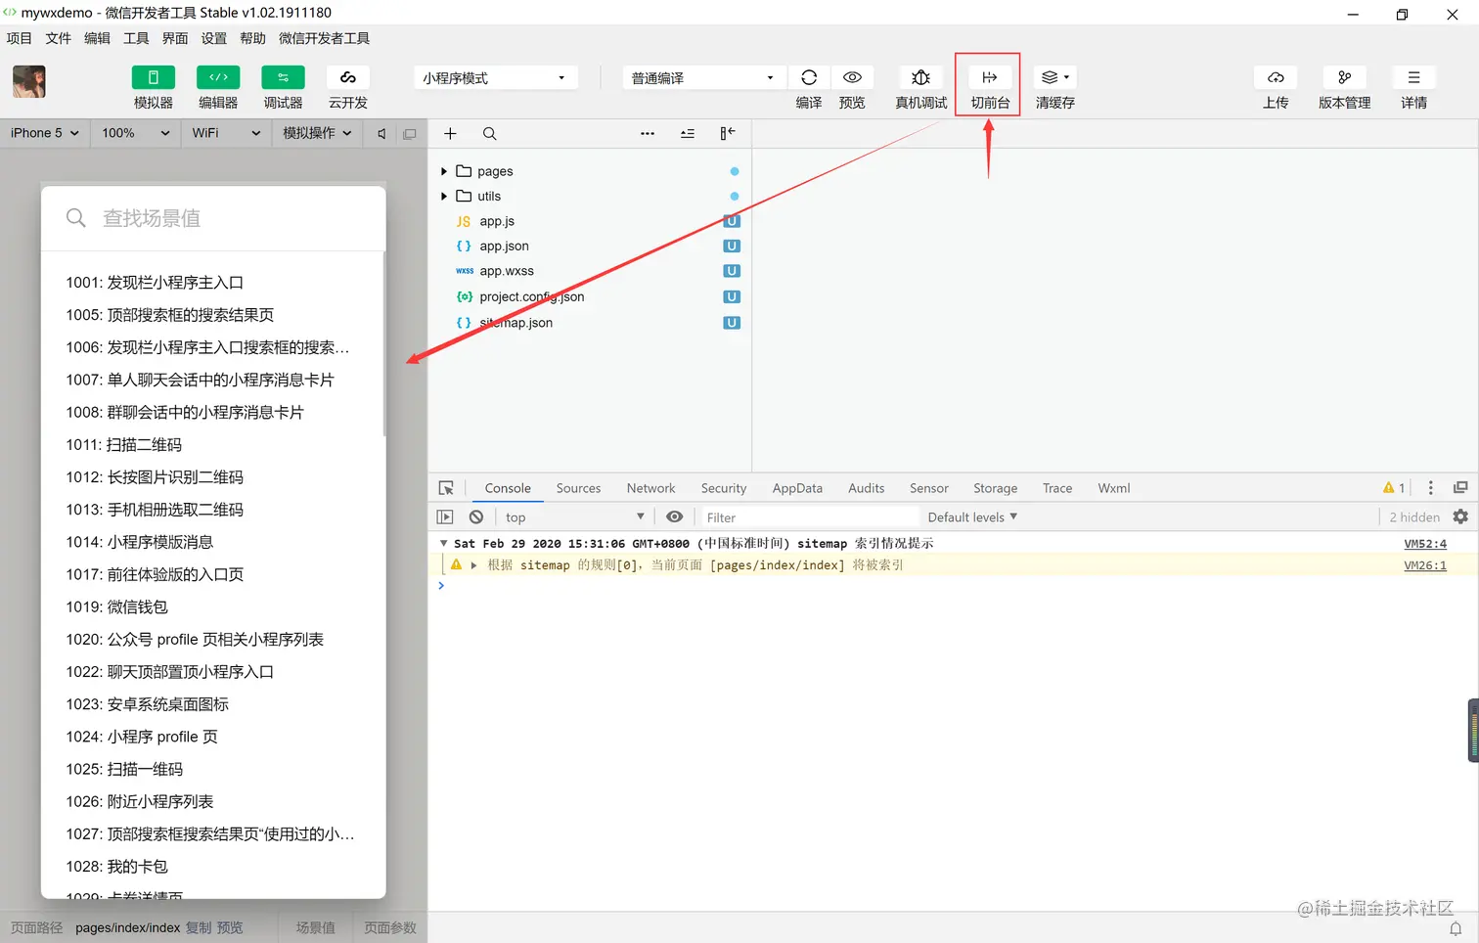Switch to the Network tab

coord(650,488)
